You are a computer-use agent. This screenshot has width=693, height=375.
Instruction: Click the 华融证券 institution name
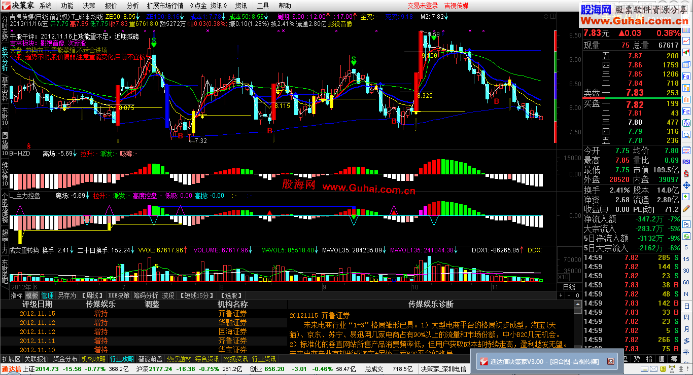click(x=232, y=322)
